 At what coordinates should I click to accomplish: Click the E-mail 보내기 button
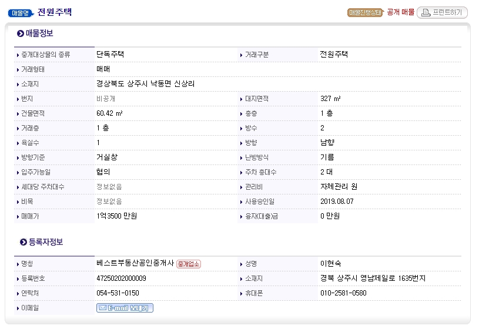pyautogui.click(x=125, y=308)
